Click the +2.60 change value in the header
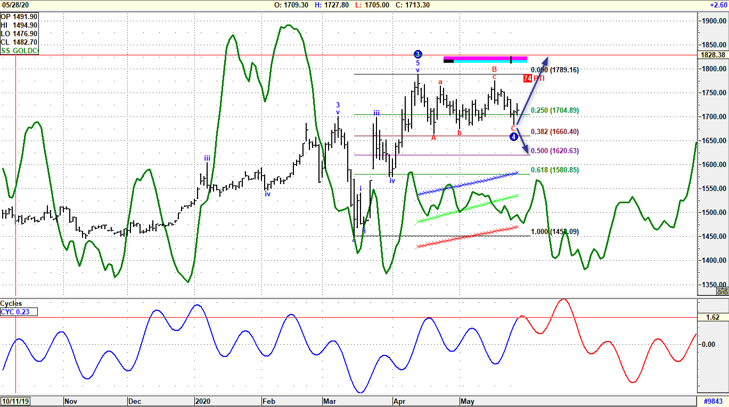Screen dimensions: 729x407 [720, 5]
